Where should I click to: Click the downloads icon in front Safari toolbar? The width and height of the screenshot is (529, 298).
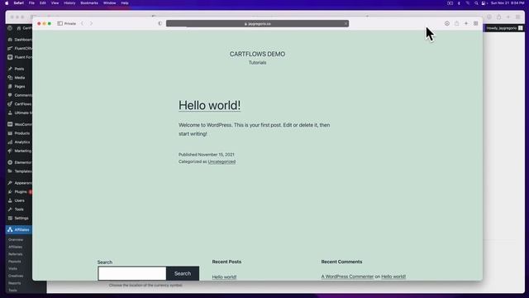tap(446, 23)
